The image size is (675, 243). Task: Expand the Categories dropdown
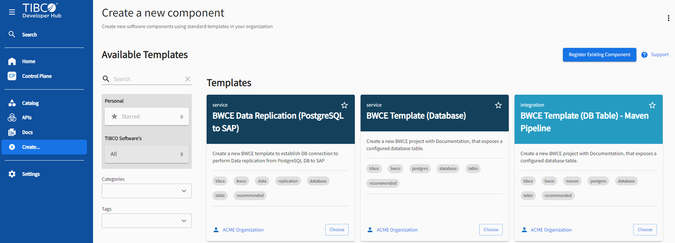point(147,191)
